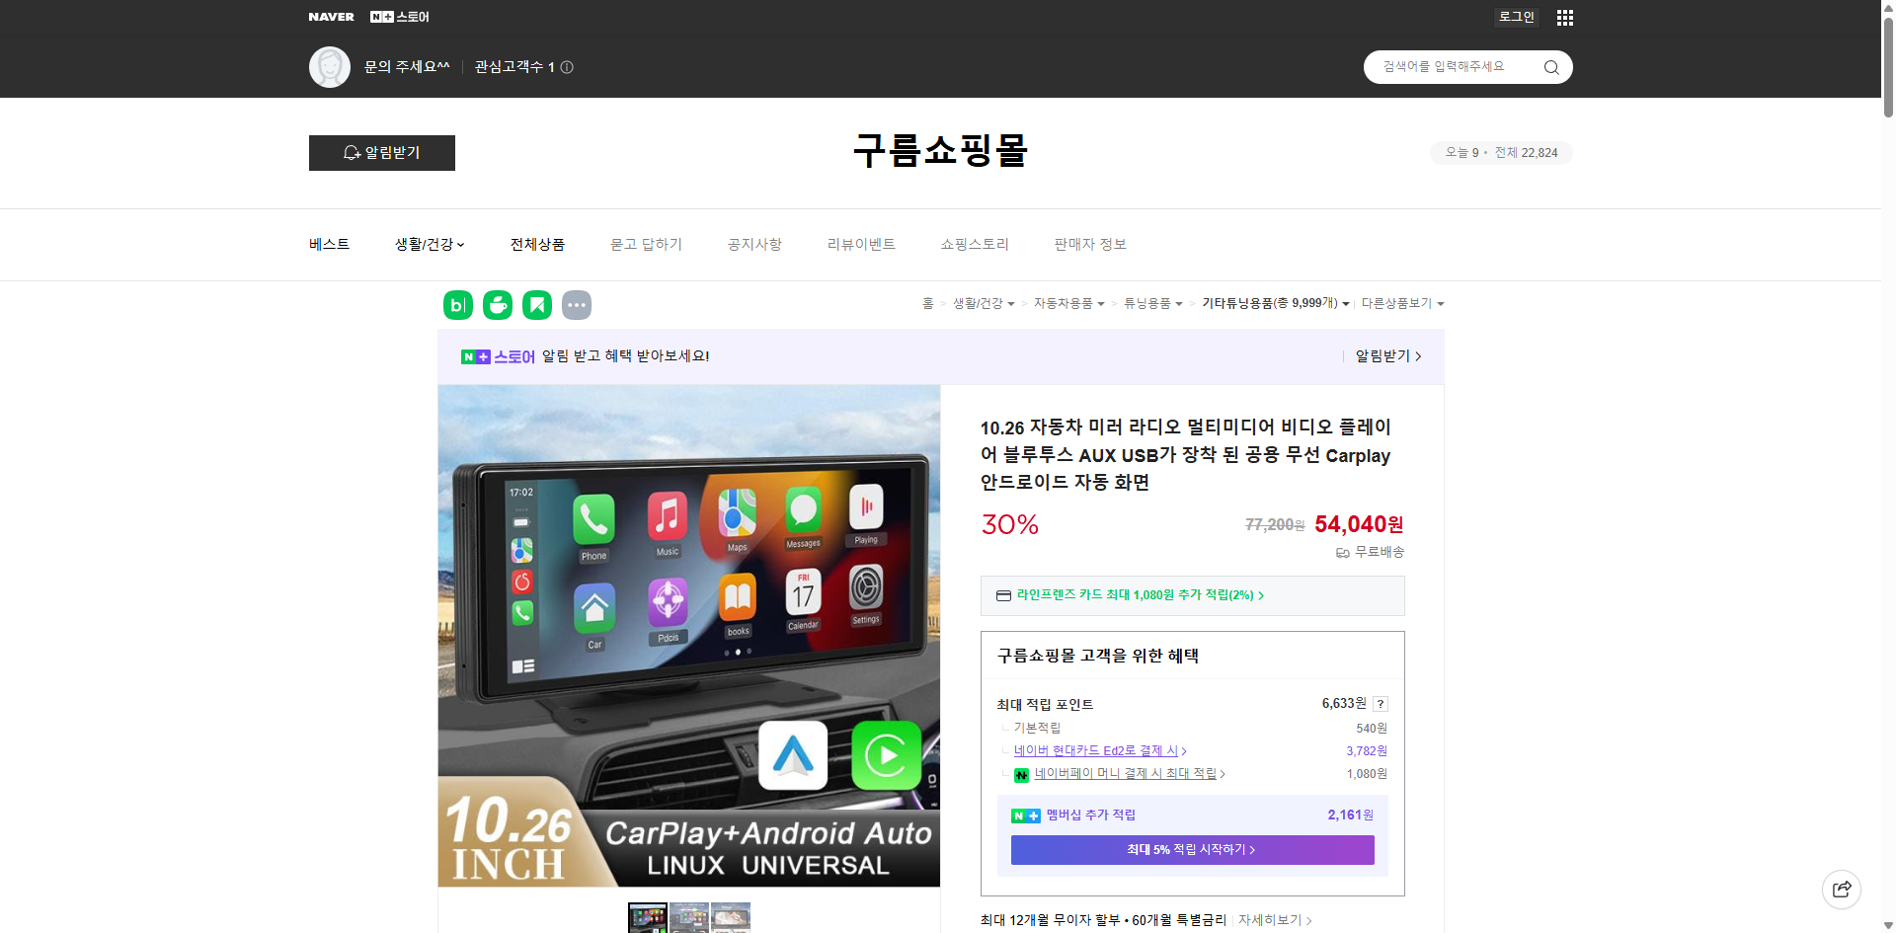The width and height of the screenshot is (1896, 933).
Task: Click the Naver Pay N icon
Action: (x=1021, y=775)
